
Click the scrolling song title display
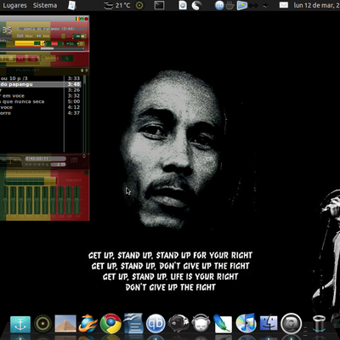pyautogui.click(x=51, y=29)
